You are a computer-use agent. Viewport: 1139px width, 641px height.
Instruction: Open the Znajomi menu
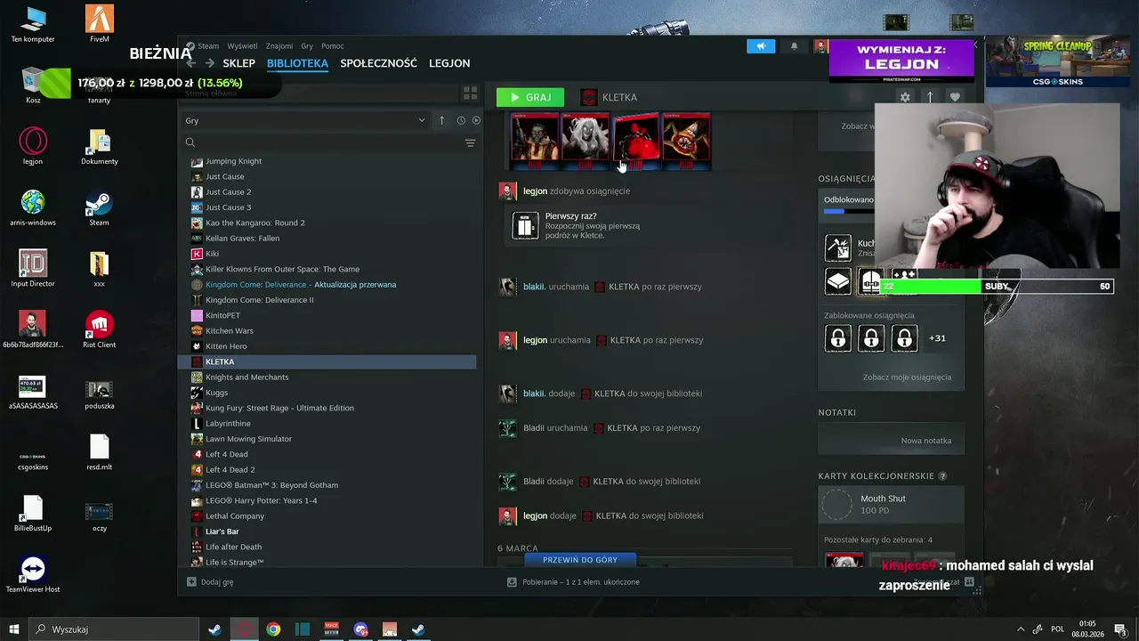279,46
